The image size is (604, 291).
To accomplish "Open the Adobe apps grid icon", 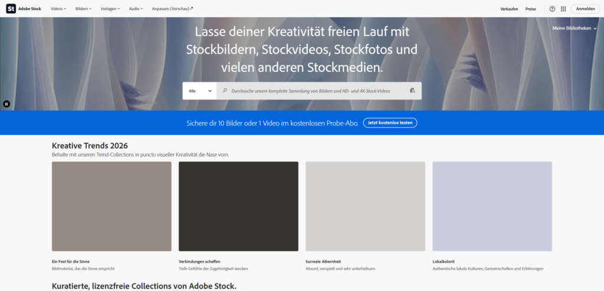I will coord(563,9).
